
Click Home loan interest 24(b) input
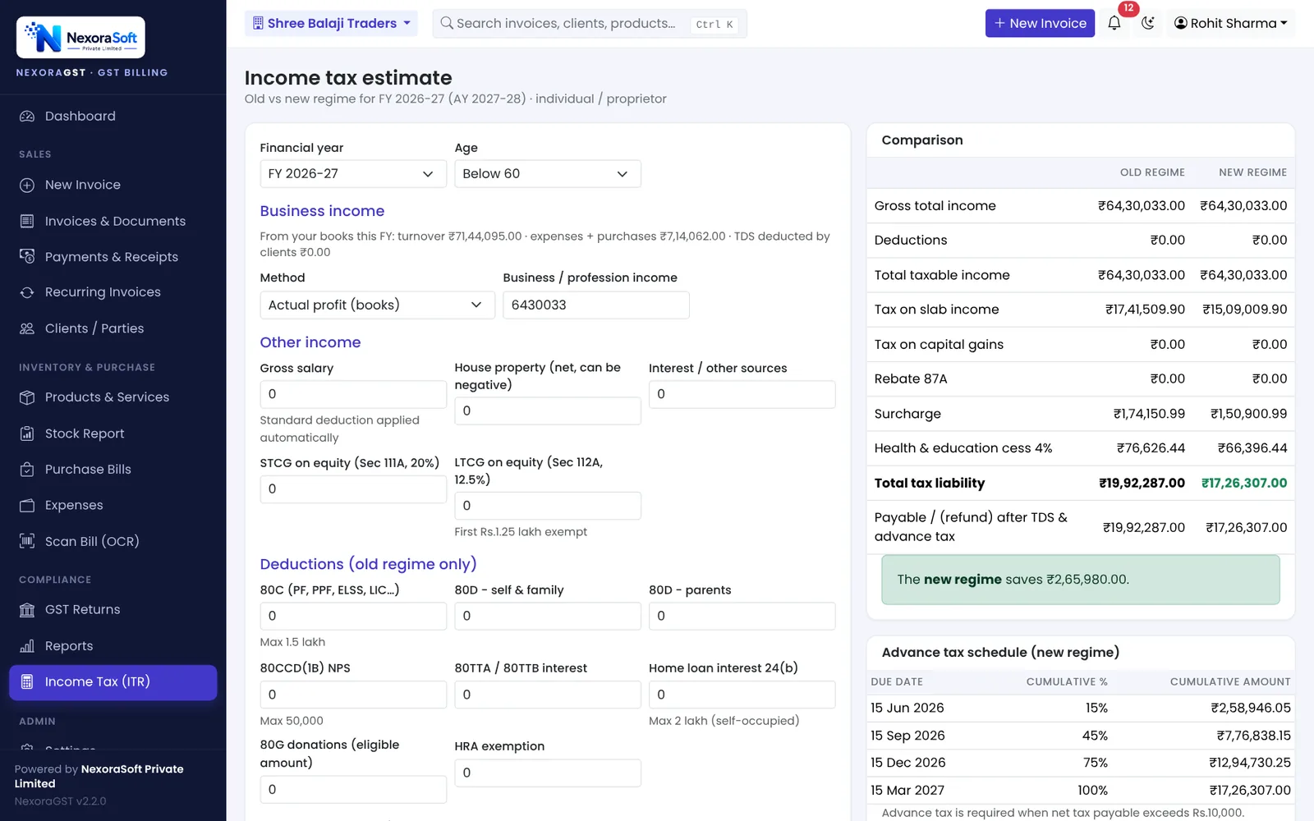(x=742, y=695)
